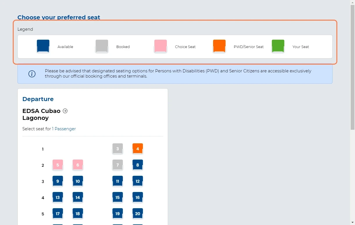Click the booked gray seat 7
355x225 pixels.
click(117, 165)
